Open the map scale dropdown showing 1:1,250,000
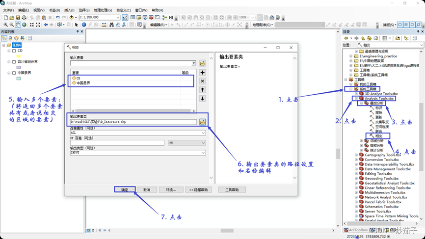The height and width of the screenshot is (239, 425). (118, 18)
